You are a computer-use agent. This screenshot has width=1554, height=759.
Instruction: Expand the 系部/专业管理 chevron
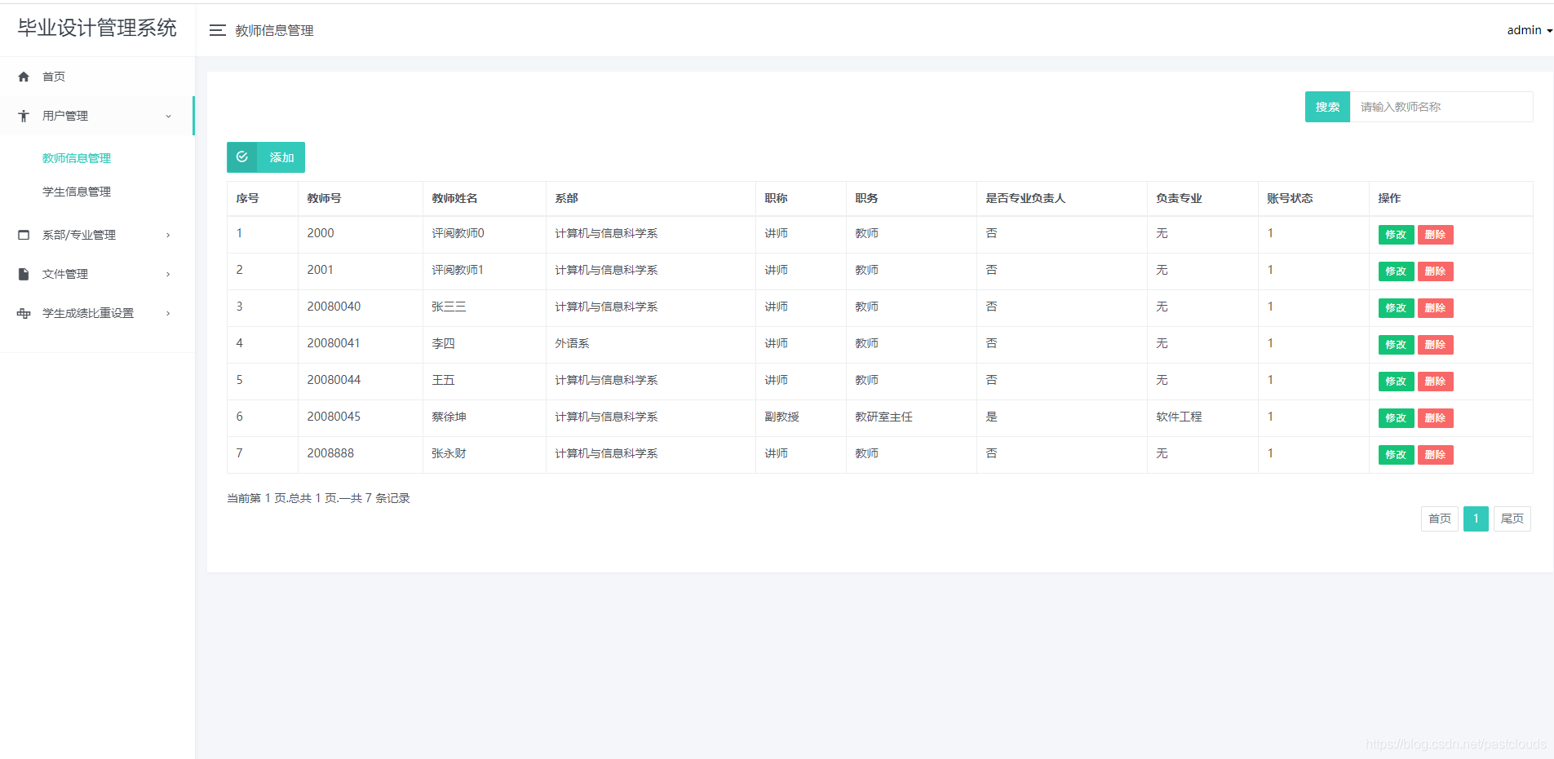pyautogui.click(x=169, y=235)
